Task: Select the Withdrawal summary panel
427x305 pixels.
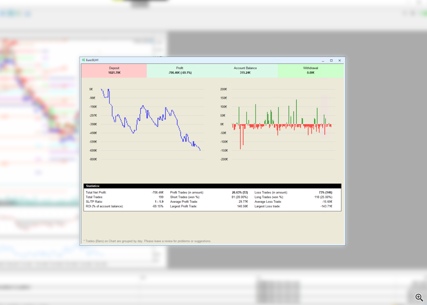Action: (311, 70)
